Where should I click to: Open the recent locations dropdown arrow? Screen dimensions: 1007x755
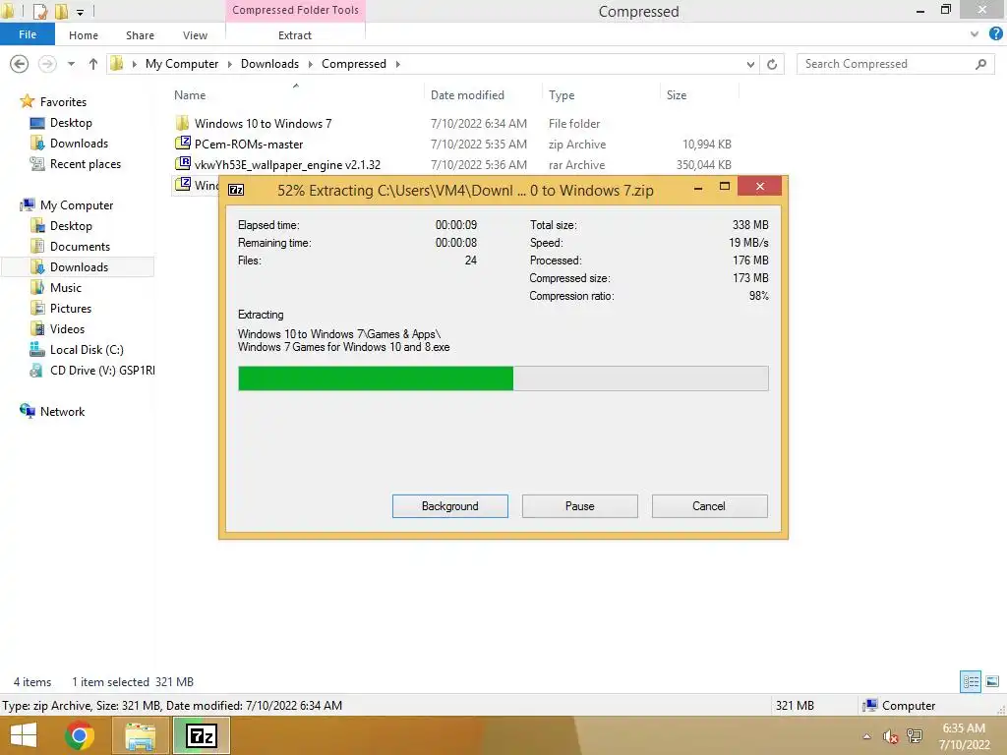click(71, 64)
